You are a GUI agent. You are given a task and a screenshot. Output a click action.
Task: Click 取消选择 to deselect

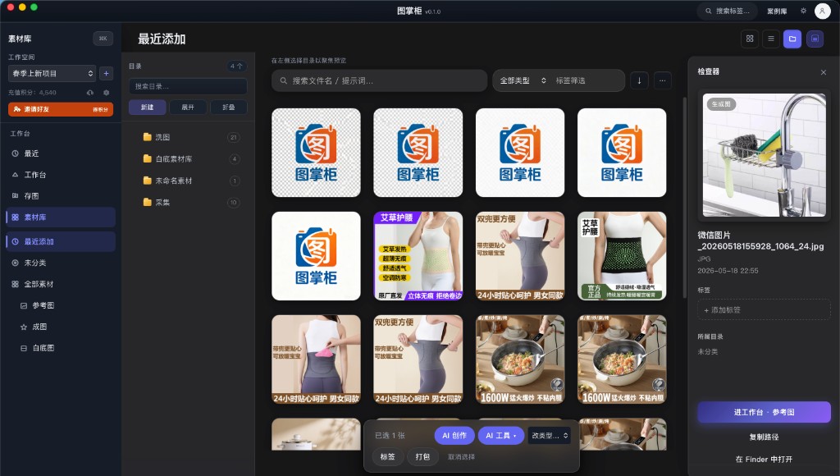(461, 456)
